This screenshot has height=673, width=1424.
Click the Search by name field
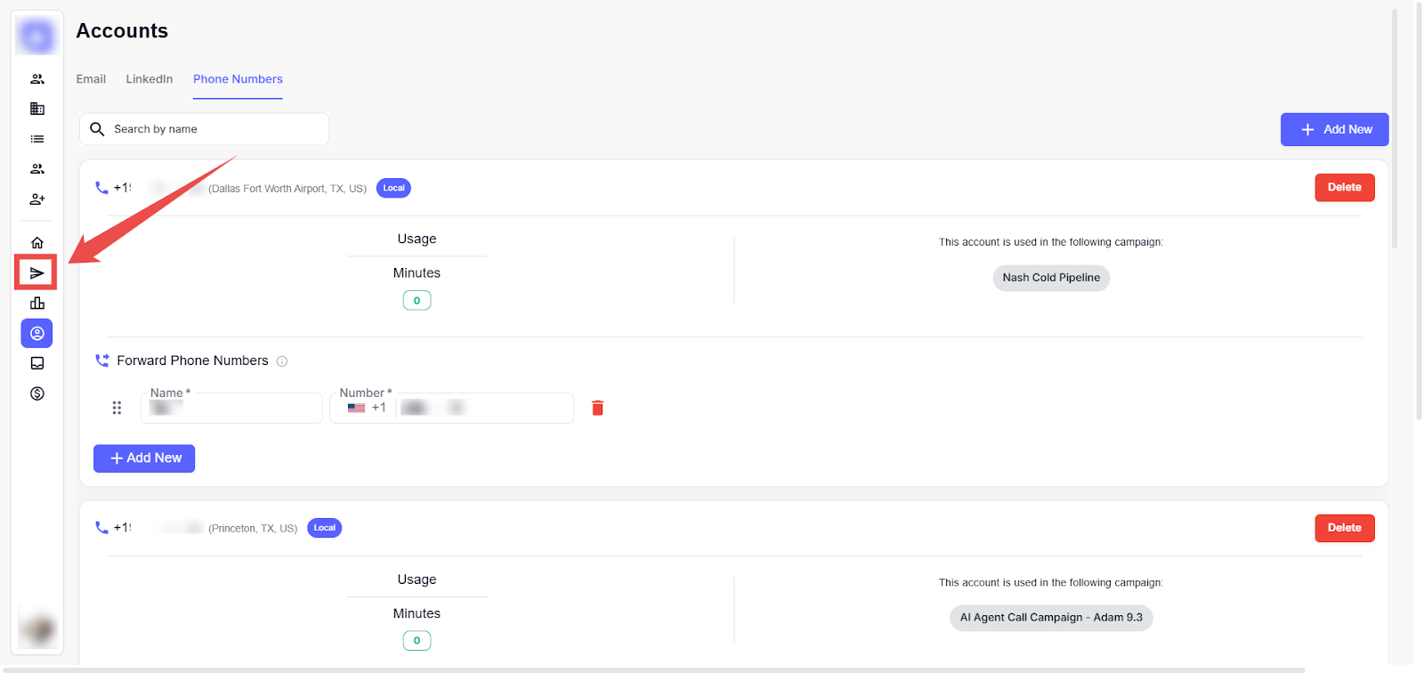pyautogui.click(x=214, y=129)
